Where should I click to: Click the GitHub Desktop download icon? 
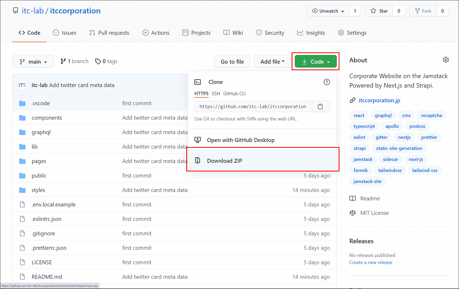198,140
